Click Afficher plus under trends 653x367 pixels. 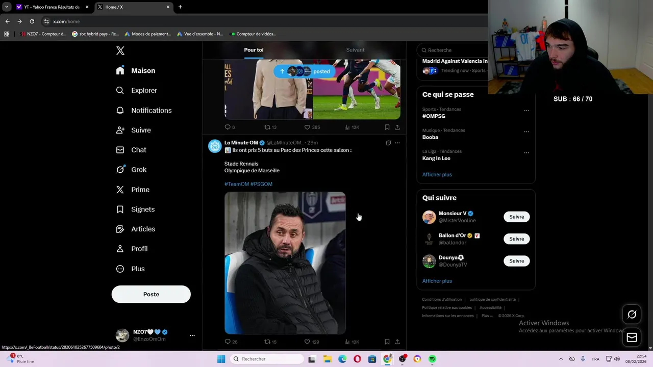(437, 174)
